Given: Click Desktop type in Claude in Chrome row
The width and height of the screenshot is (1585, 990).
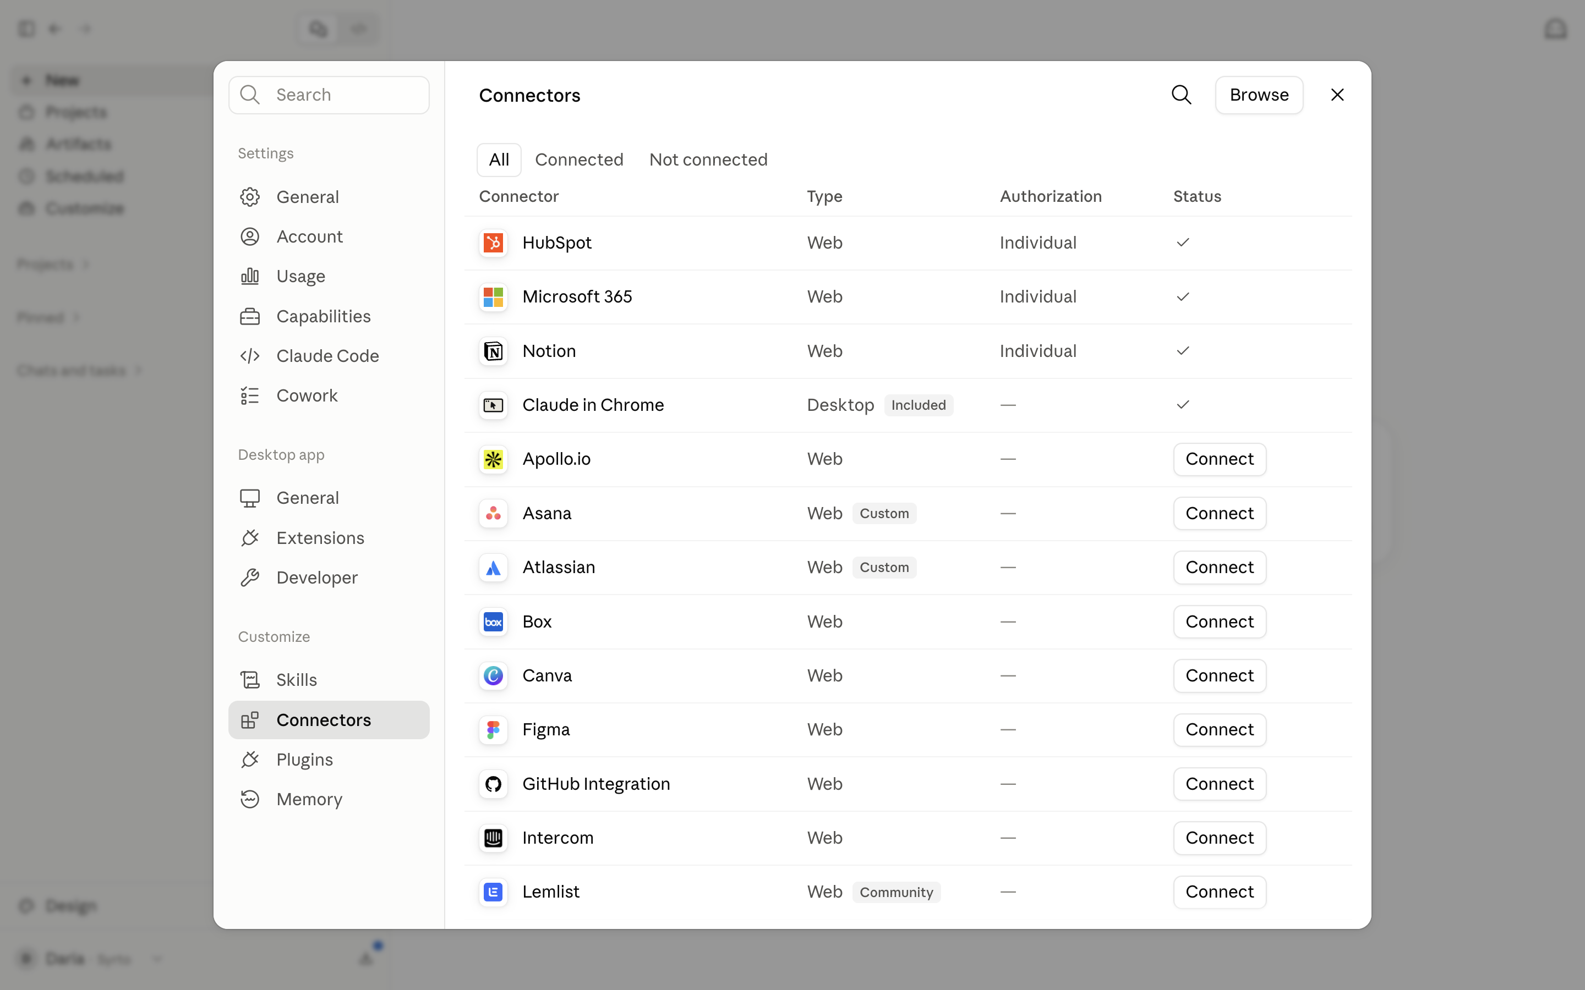Looking at the screenshot, I should (x=840, y=405).
